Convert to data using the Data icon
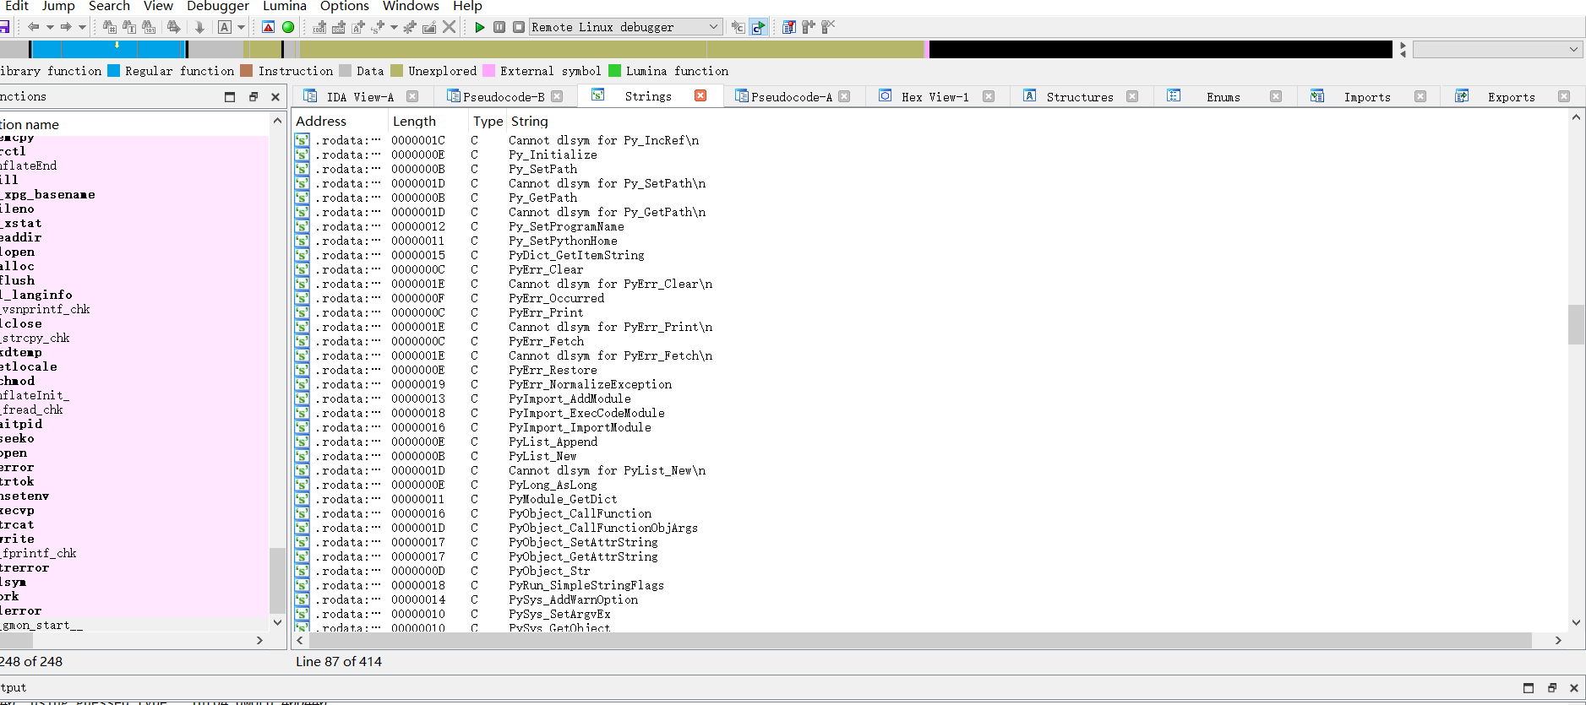 pyautogui.click(x=339, y=27)
